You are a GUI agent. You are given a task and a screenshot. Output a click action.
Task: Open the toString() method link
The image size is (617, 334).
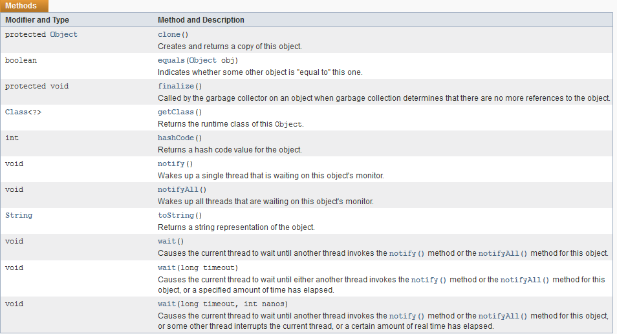coord(176,216)
